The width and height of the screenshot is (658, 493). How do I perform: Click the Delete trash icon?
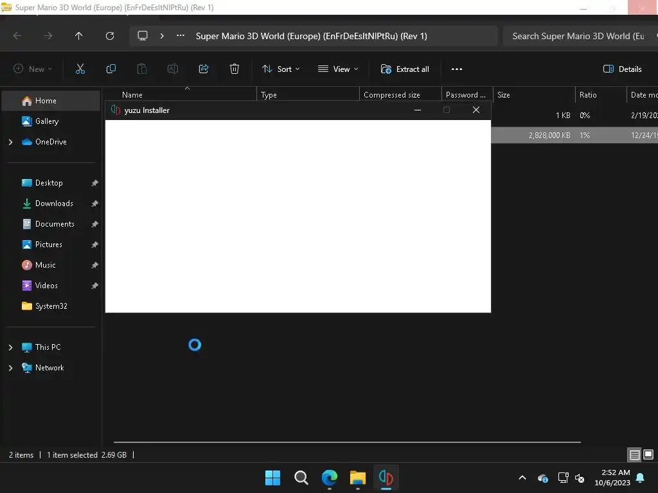coord(235,69)
